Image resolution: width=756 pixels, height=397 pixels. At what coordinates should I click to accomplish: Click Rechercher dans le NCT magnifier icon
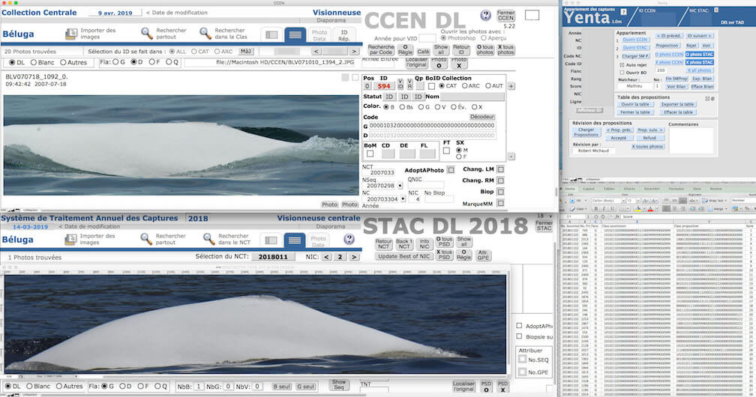click(208, 238)
